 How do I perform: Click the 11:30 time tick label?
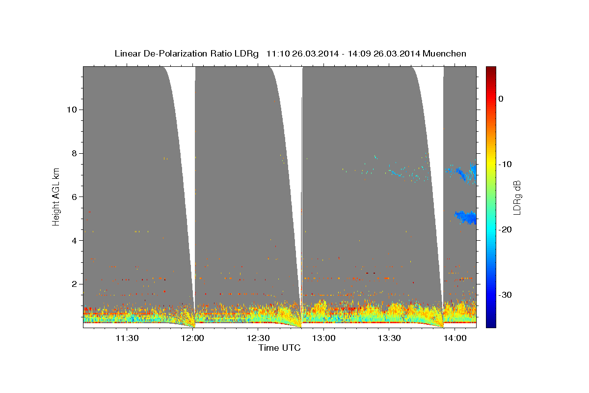(x=127, y=338)
